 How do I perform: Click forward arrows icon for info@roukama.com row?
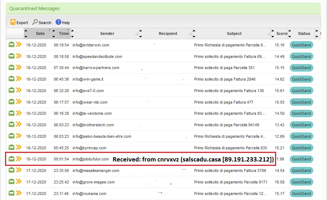tap(19, 193)
